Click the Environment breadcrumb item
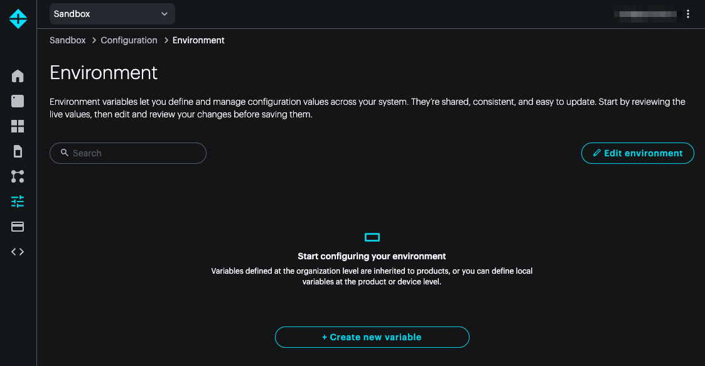 (198, 40)
